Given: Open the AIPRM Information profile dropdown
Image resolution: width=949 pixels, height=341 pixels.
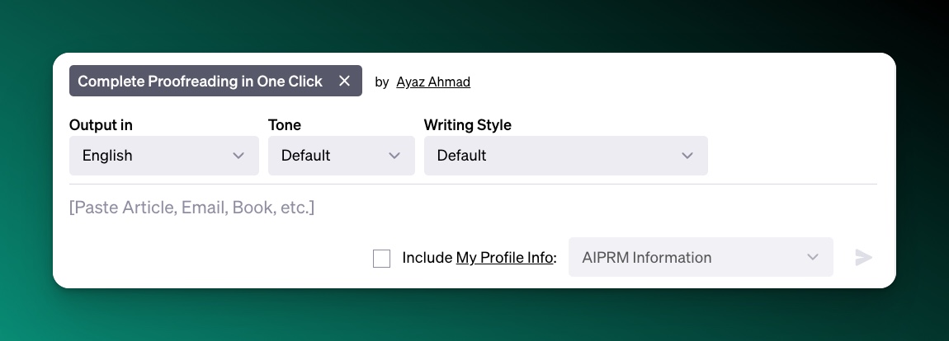Looking at the screenshot, I should click(x=700, y=258).
